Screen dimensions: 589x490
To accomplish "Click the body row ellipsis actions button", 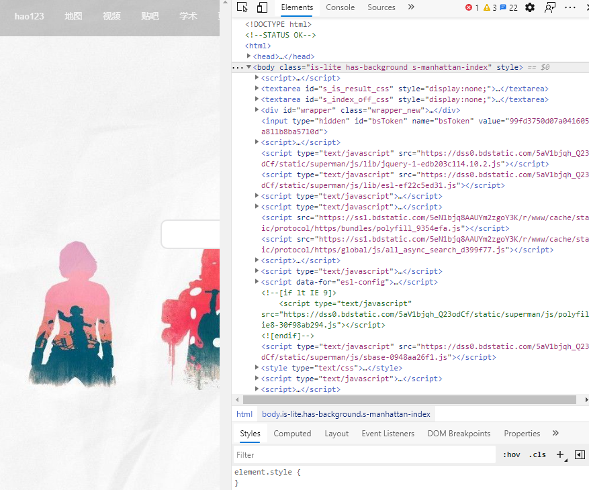I will [x=237, y=68].
